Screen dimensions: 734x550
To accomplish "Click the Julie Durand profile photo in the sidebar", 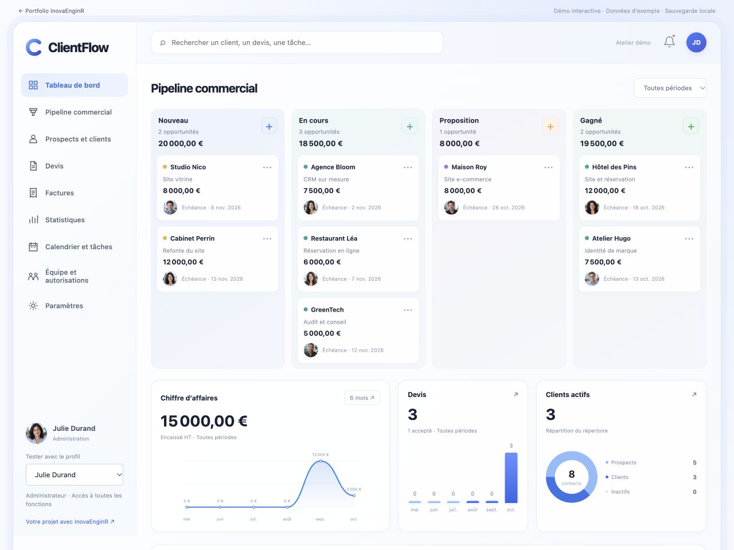I will click(36, 433).
